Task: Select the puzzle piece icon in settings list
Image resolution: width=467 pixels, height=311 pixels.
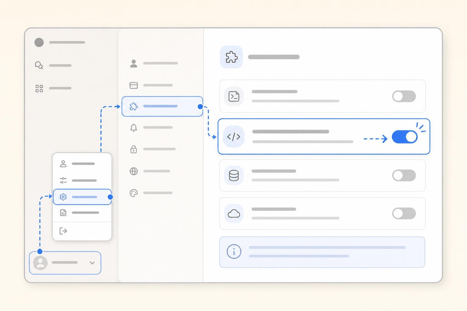Action: click(x=133, y=106)
